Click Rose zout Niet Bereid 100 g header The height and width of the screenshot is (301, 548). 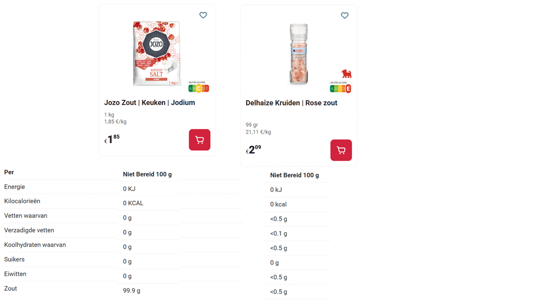(x=294, y=175)
